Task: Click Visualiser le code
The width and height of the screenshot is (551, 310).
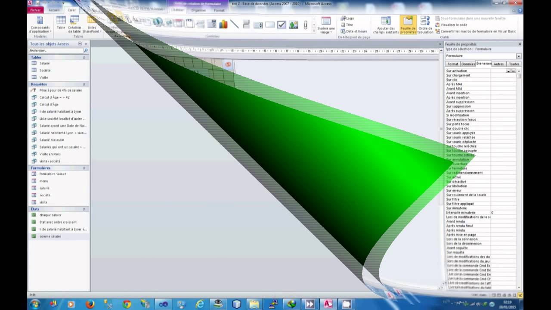Action: pyautogui.click(x=451, y=25)
